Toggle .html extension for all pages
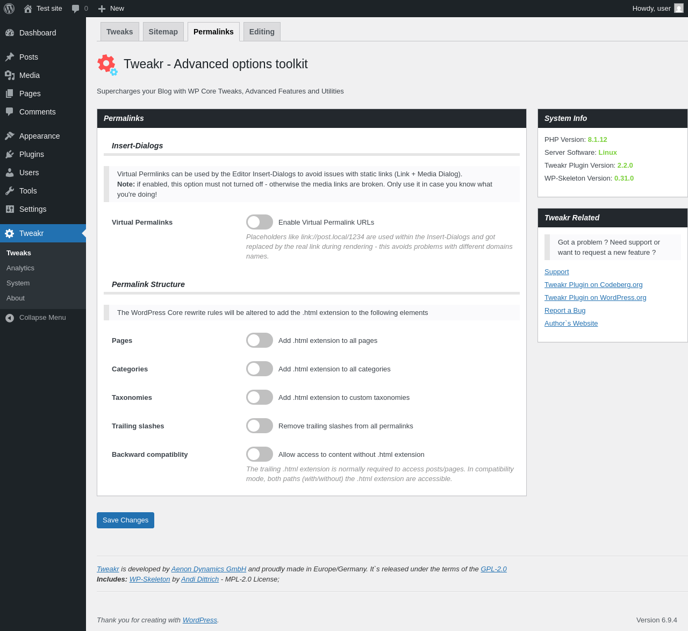 pos(260,340)
